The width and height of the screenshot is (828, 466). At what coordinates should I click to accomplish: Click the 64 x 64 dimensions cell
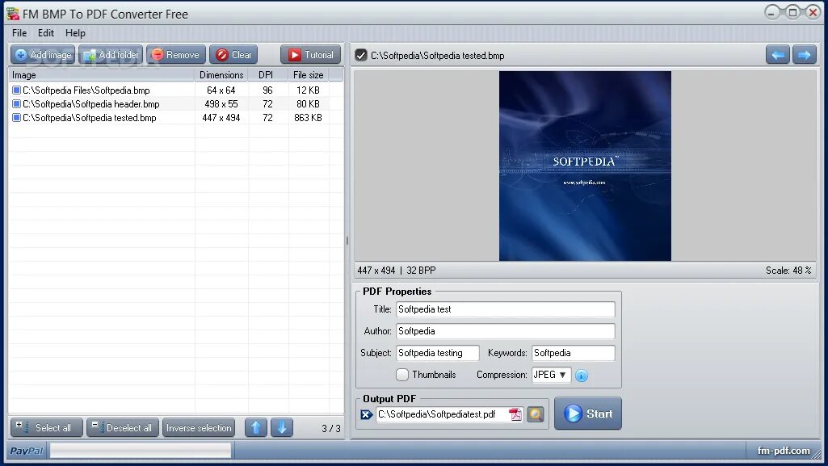pyautogui.click(x=221, y=90)
